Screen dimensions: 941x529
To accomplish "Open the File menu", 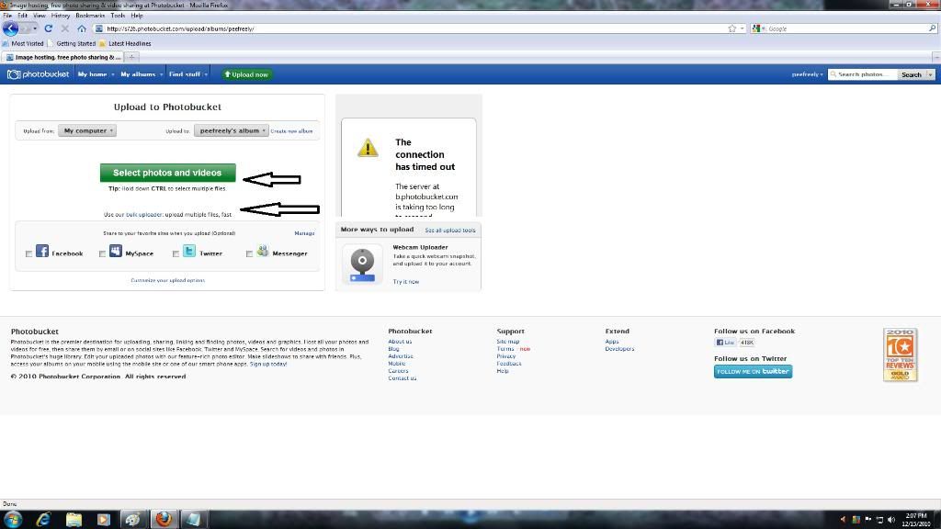I will [7, 16].
